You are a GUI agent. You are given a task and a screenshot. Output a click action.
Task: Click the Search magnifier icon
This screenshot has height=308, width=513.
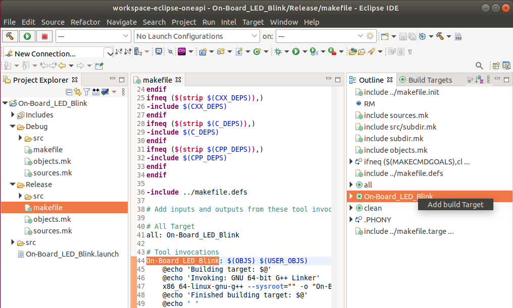tap(479, 66)
